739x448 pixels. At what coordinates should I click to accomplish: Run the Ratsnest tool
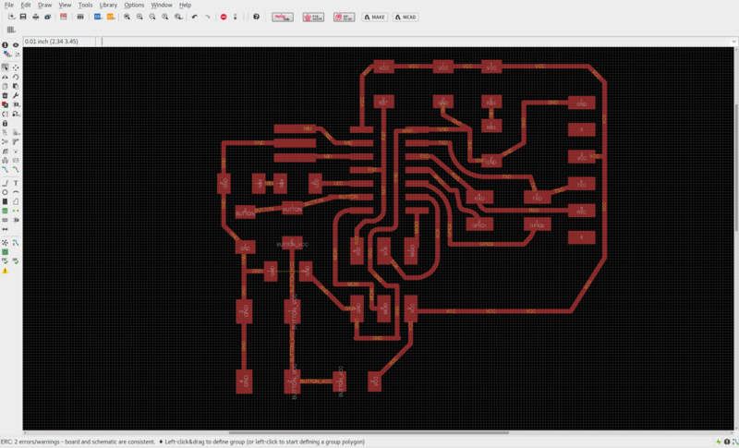tap(5, 243)
